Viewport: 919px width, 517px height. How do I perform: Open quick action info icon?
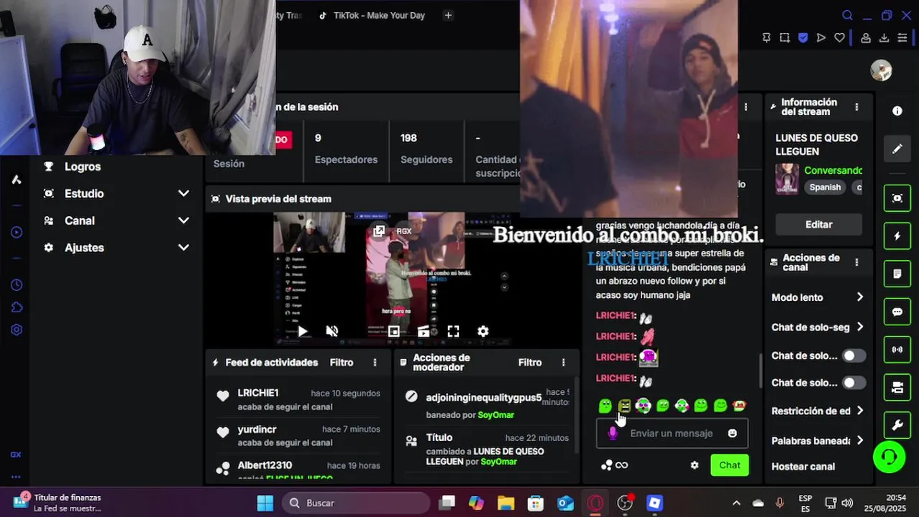pyautogui.click(x=897, y=111)
